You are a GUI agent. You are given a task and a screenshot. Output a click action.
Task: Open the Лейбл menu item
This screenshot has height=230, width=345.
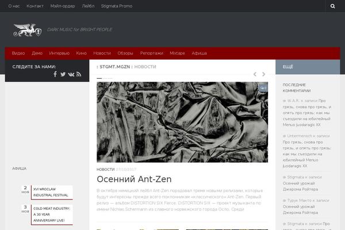click(88, 6)
